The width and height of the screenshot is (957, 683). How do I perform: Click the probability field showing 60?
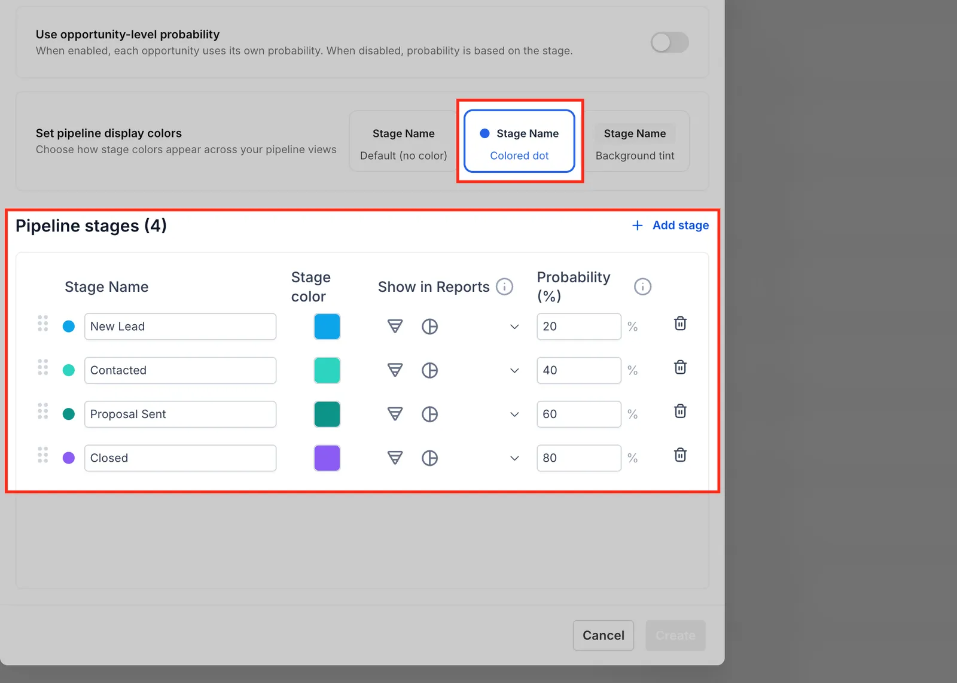(579, 414)
